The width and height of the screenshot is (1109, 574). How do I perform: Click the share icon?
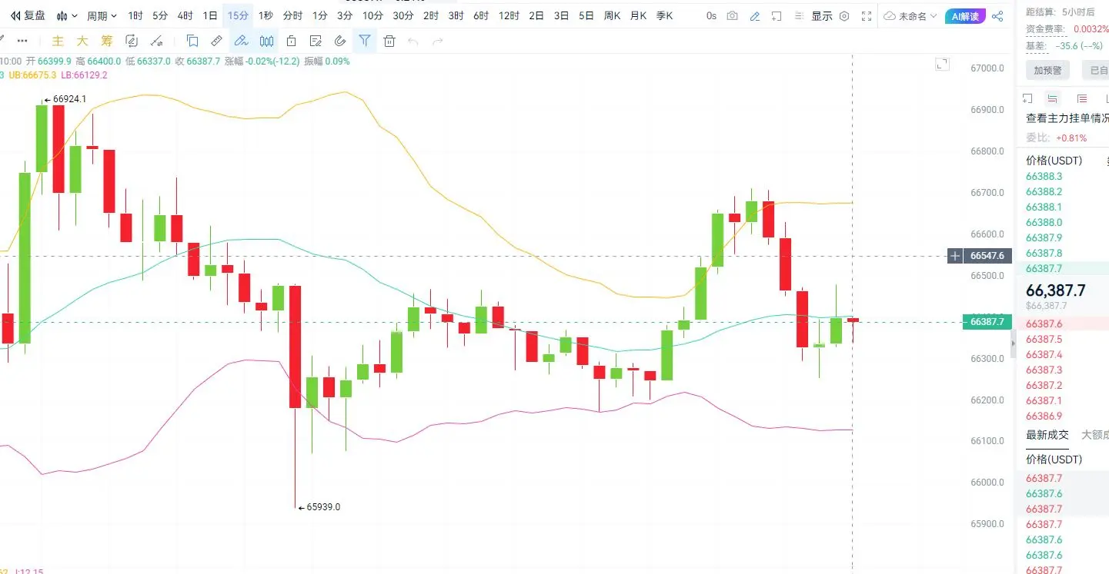(997, 15)
